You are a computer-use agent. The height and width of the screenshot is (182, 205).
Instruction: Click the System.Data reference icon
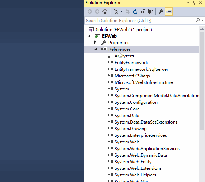pos(110,115)
